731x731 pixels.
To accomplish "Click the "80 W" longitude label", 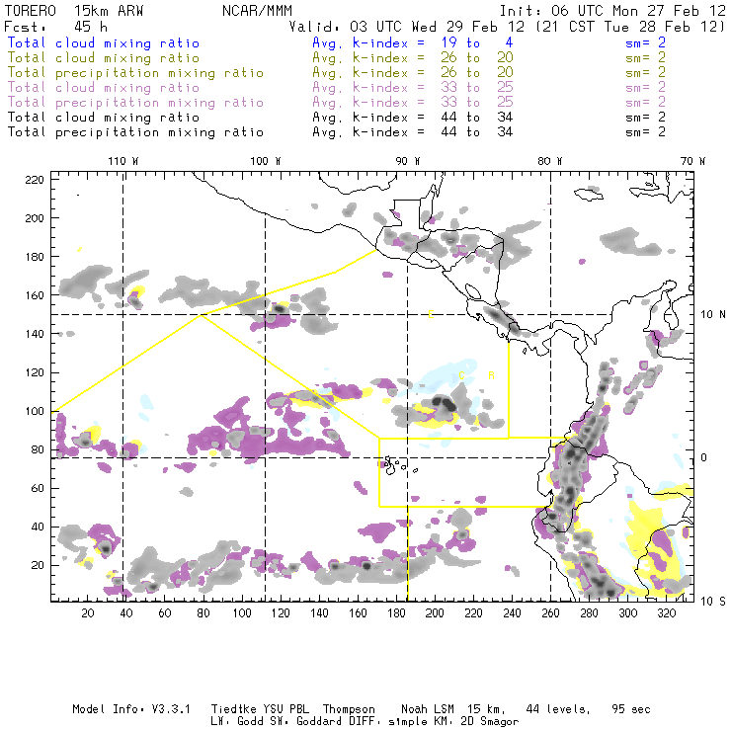I will tap(549, 161).
